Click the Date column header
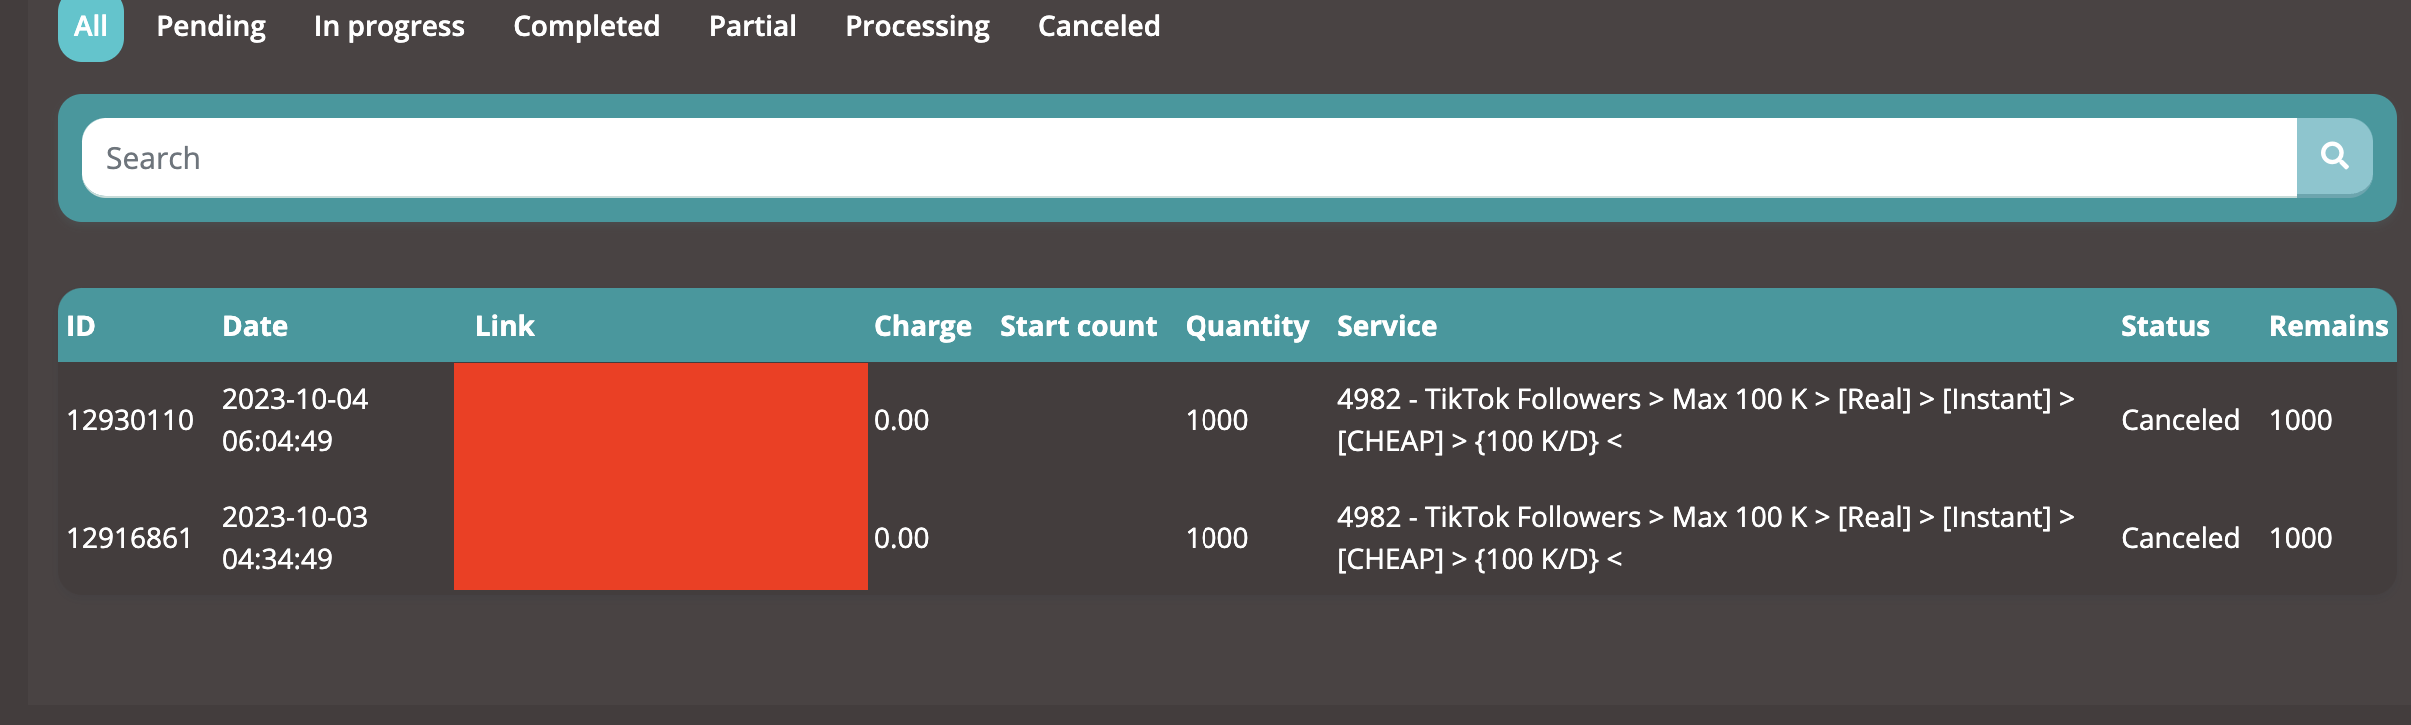The image size is (2411, 725). click(x=255, y=326)
